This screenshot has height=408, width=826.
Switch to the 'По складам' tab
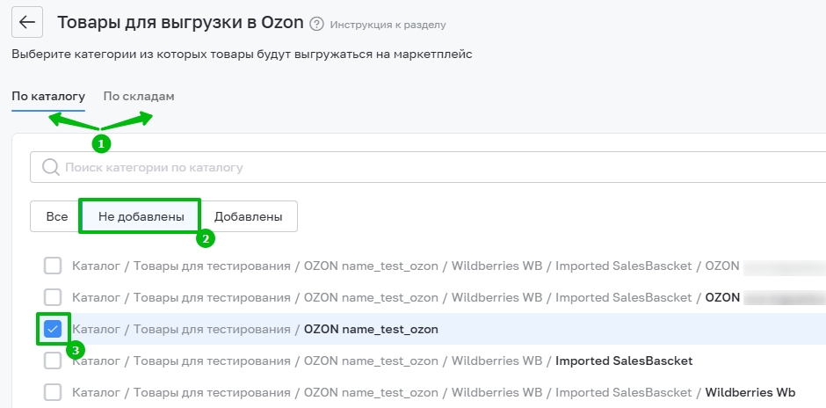point(139,96)
